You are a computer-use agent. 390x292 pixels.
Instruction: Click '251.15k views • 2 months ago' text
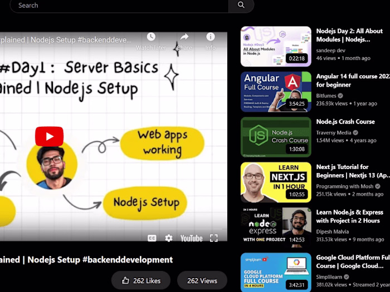350,194
